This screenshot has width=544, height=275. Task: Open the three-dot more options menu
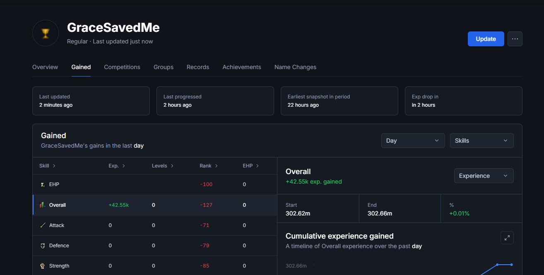(515, 39)
